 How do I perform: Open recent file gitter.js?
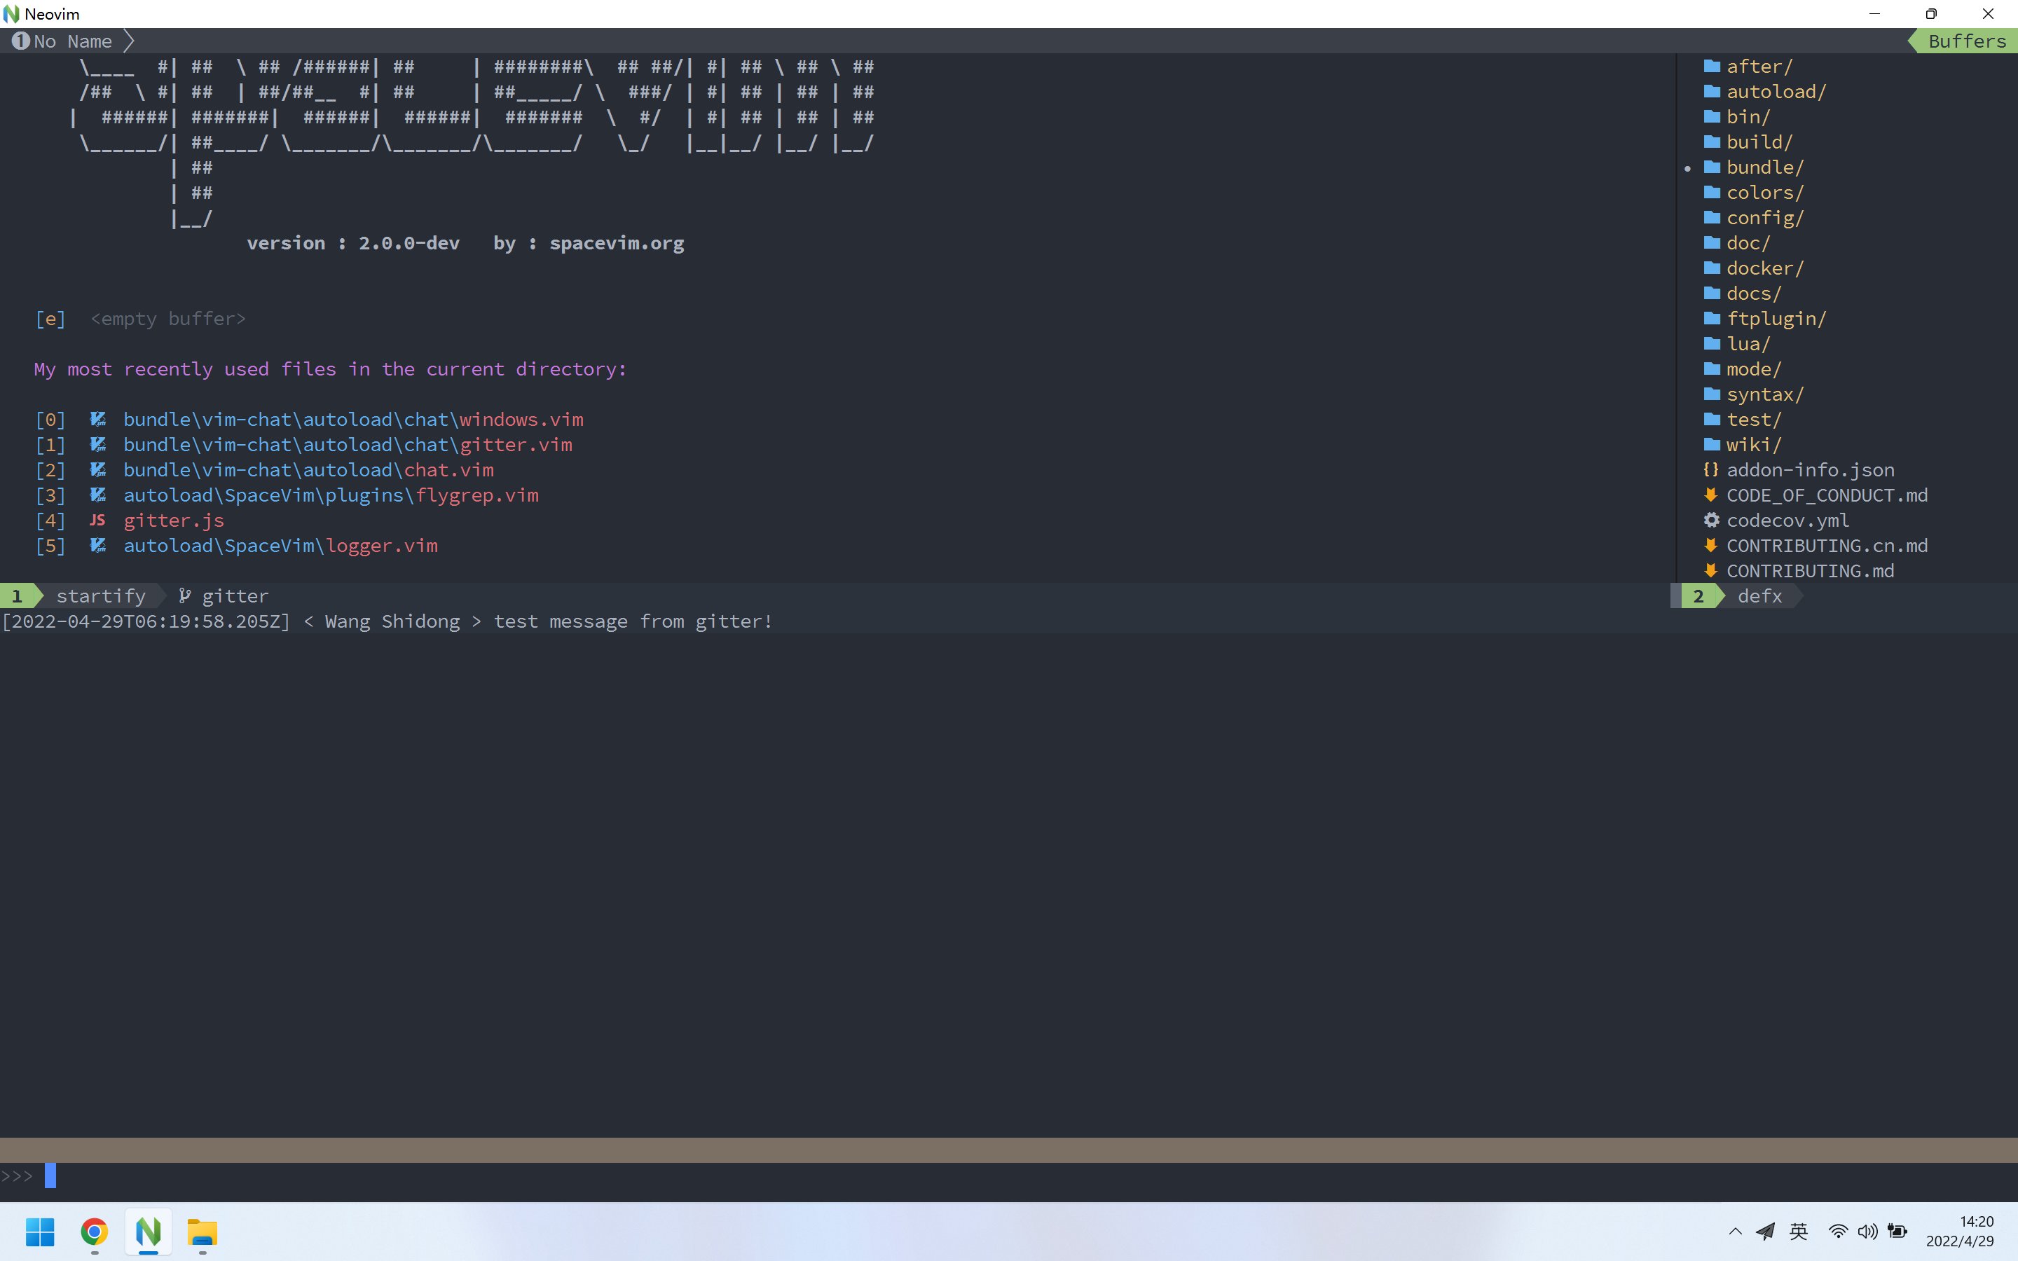[x=174, y=521]
